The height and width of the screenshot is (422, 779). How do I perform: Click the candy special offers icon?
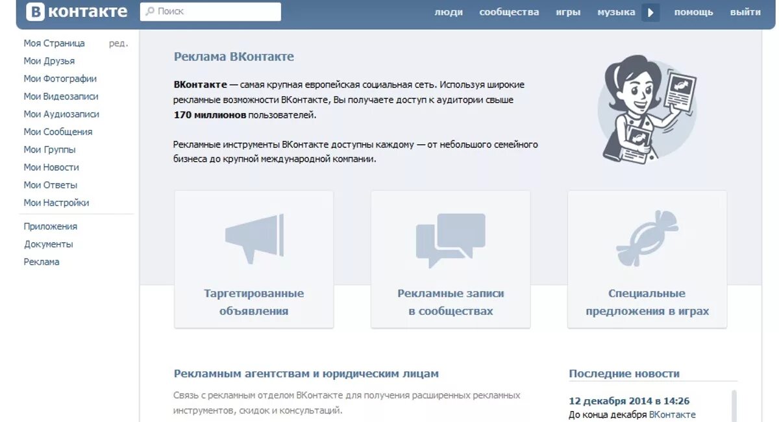point(647,238)
